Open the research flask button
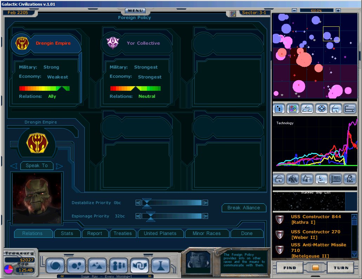 pyautogui.click(x=161, y=266)
